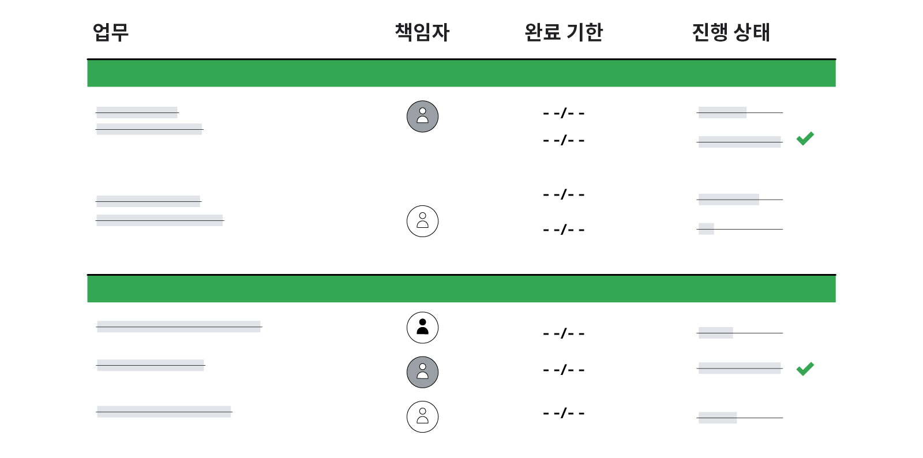Click the gray avatar in second section
The width and height of the screenshot is (923, 458).
coord(422,372)
